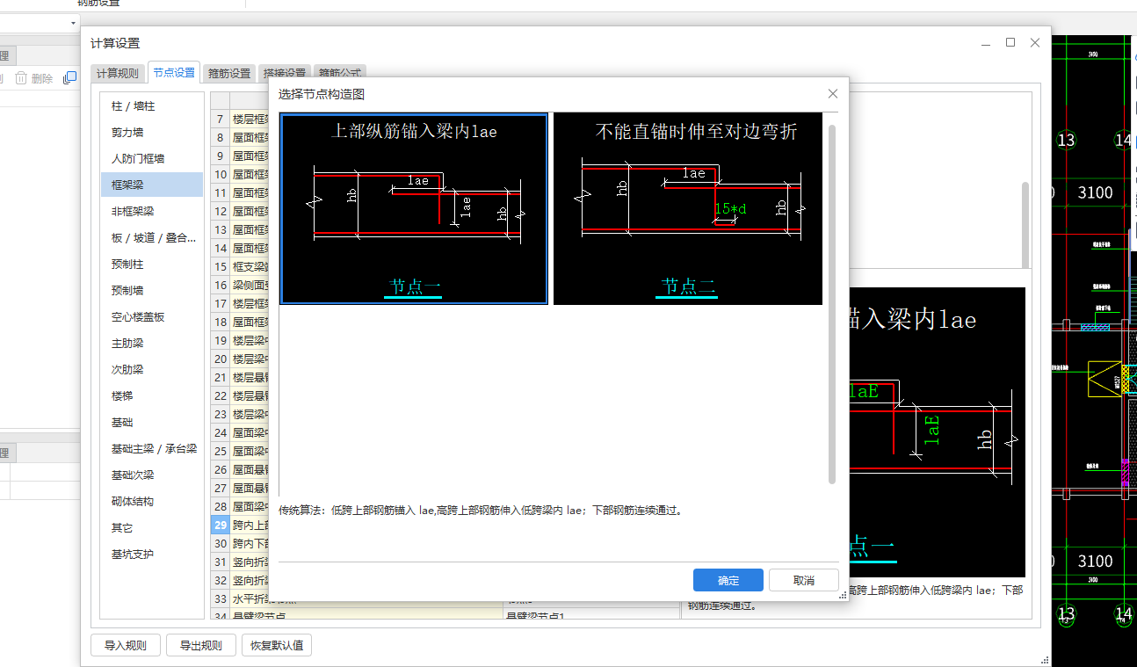1137x667 pixels.
Task: Select highlighted 框架梁 category
Action: point(151,185)
